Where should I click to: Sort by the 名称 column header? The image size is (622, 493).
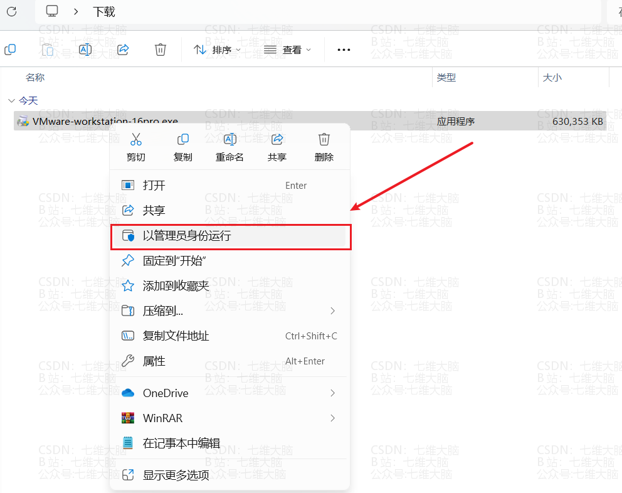(x=35, y=77)
